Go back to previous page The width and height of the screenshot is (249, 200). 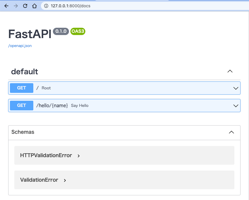pos(6,6)
